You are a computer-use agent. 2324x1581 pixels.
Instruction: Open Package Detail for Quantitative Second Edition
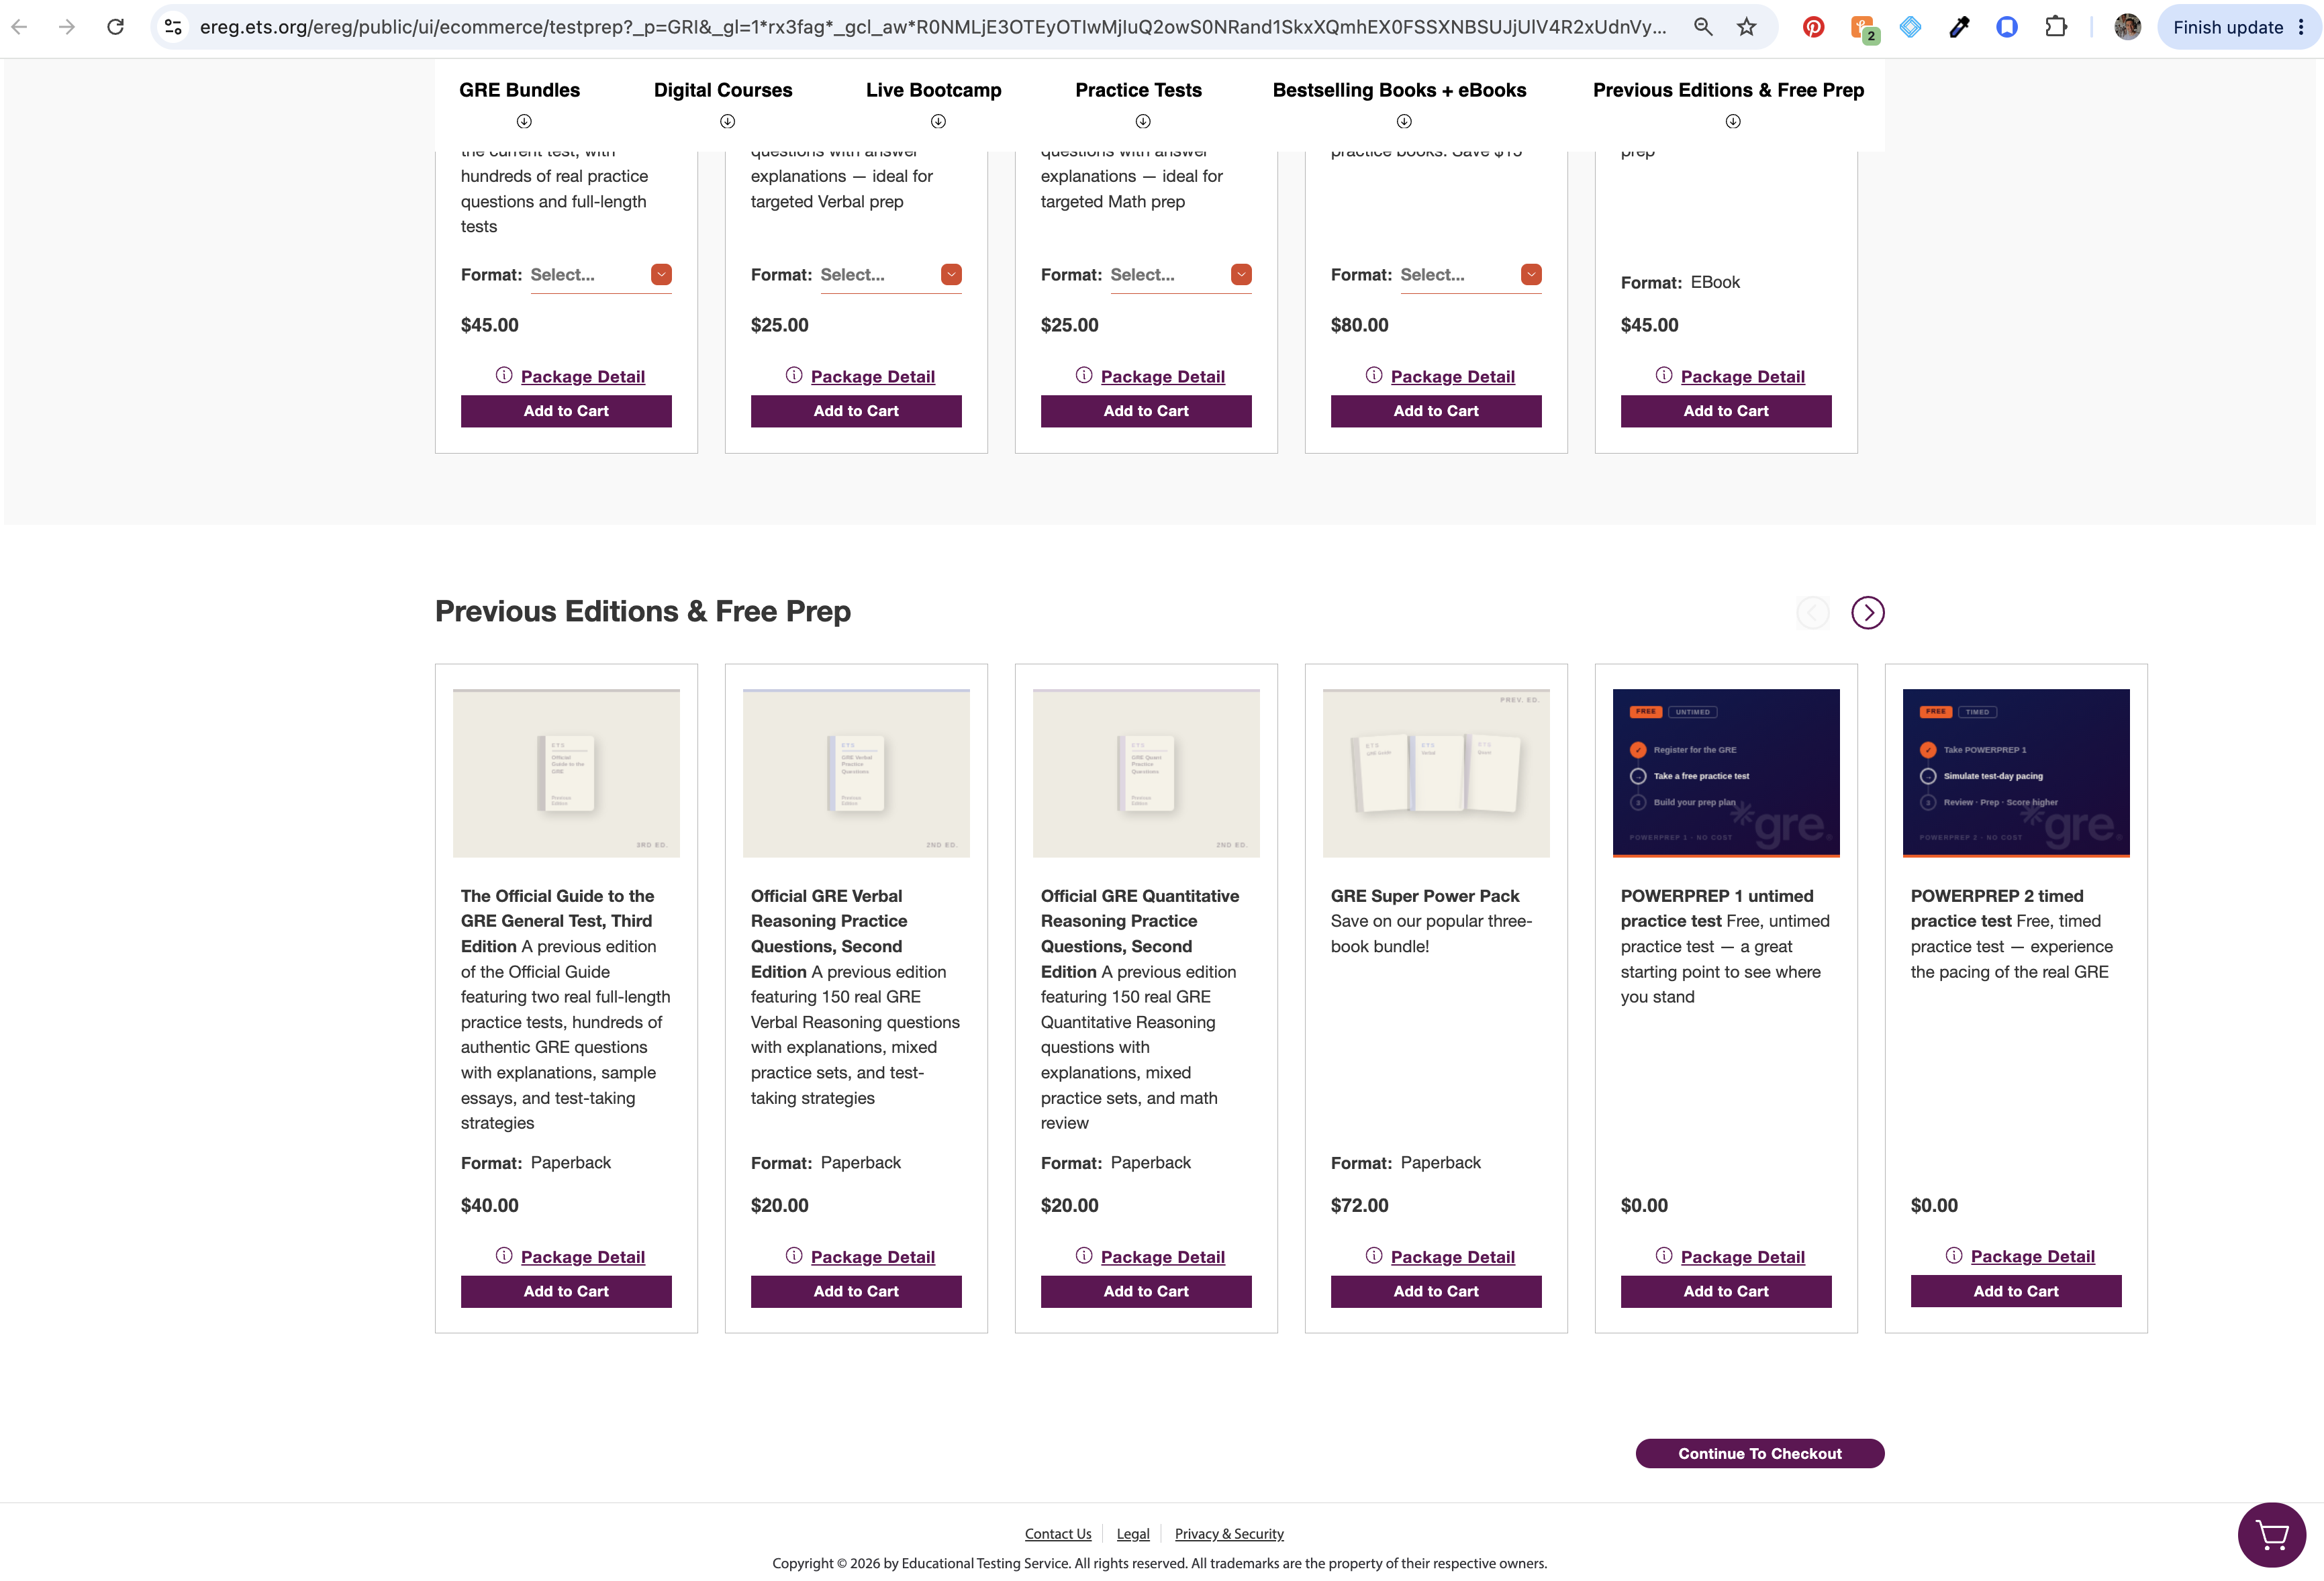click(1162, 1257)
